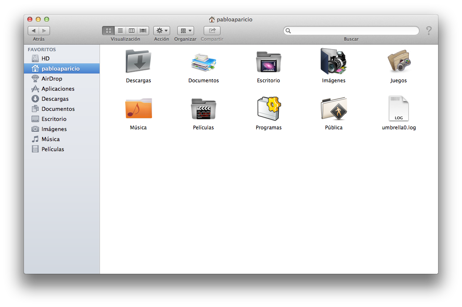Open the Pública folder icon
The height and width of the screenshot is (307, 462).
[333, 109]
